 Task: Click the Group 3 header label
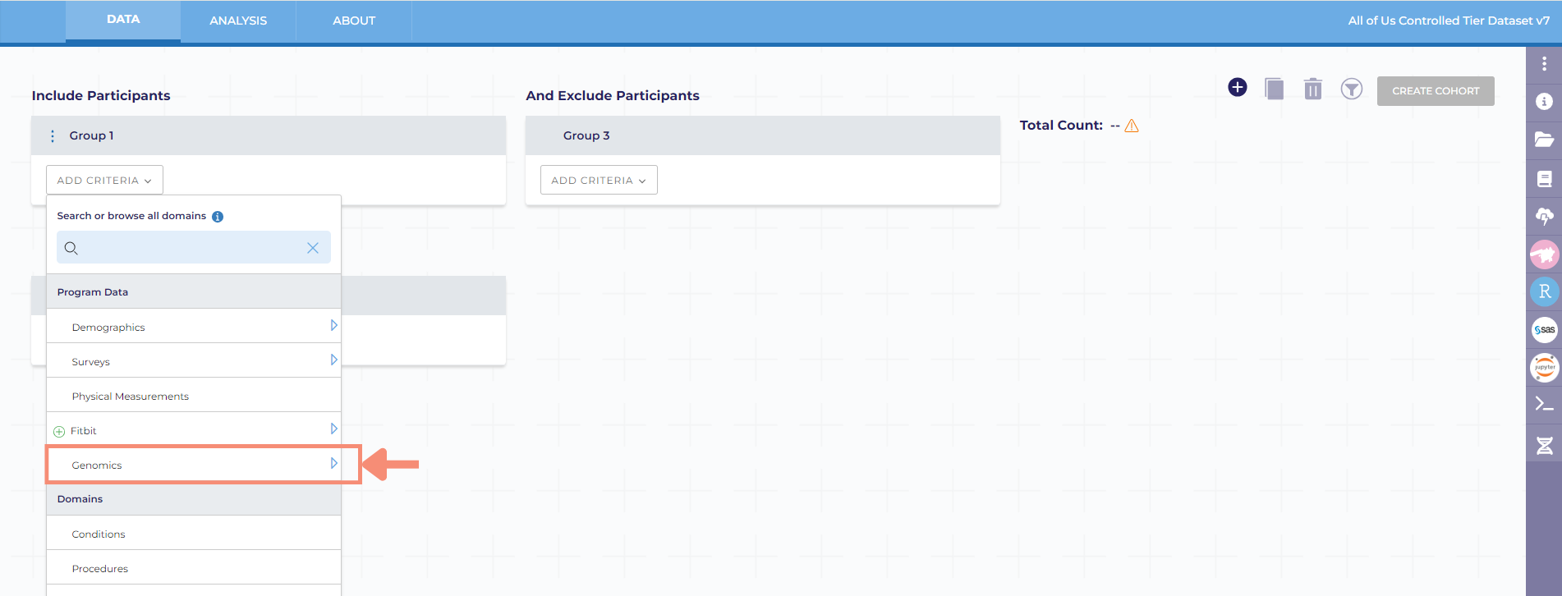(x=586, y=135)
